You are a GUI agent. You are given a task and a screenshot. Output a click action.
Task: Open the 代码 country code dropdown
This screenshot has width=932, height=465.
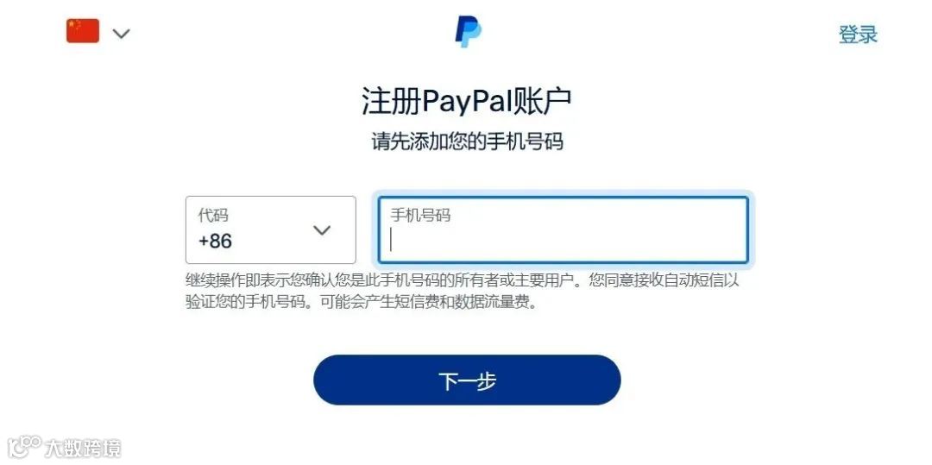270,229
